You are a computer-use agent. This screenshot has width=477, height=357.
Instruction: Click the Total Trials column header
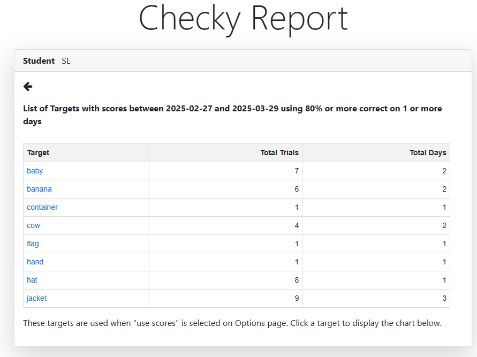click(279, 153)
